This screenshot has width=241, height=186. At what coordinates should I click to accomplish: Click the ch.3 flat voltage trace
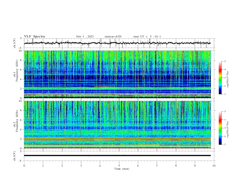pyautogui.click(x=117, y=156)
